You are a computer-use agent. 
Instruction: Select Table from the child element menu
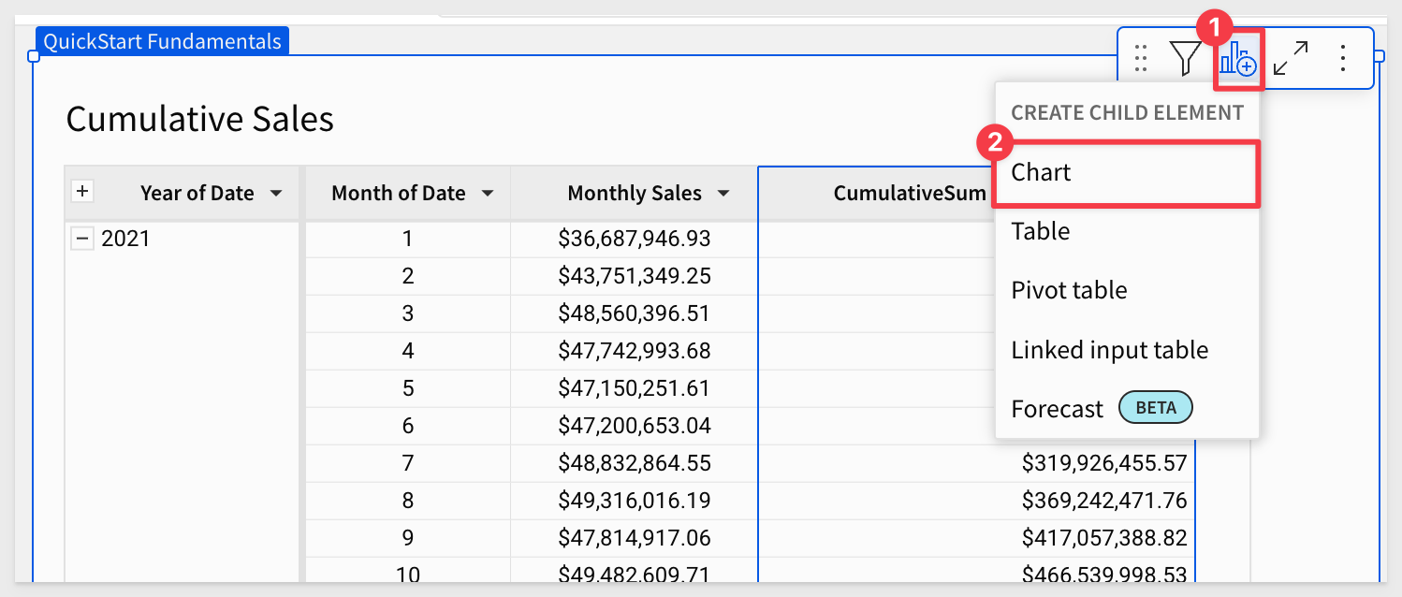click(x=1127, y=231)
